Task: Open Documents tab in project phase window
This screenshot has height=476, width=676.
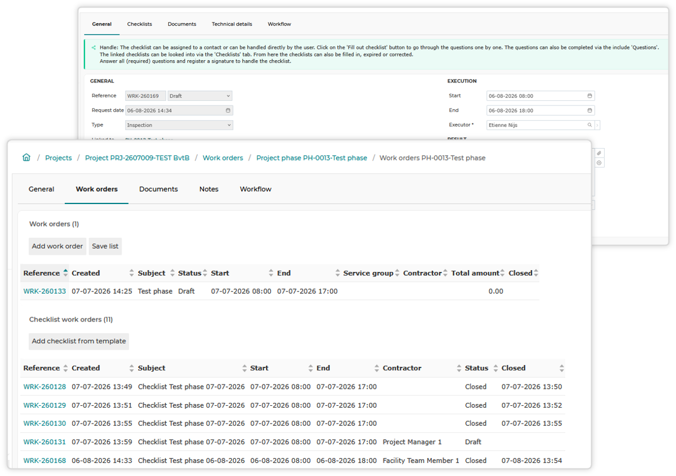Action: click(x=158, y=189)
